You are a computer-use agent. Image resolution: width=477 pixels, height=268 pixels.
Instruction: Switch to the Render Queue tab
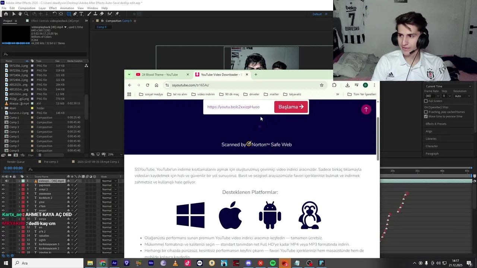tap(16, 162)
